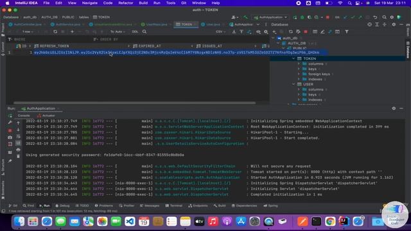Open Database panel gear options
Screen dimensions: 411x231
[394, 24]
